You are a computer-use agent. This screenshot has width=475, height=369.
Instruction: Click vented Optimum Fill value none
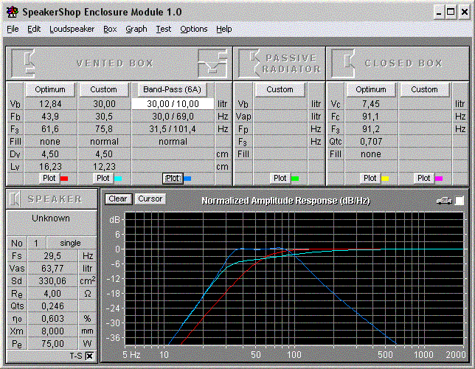click(x=50, y=142)
